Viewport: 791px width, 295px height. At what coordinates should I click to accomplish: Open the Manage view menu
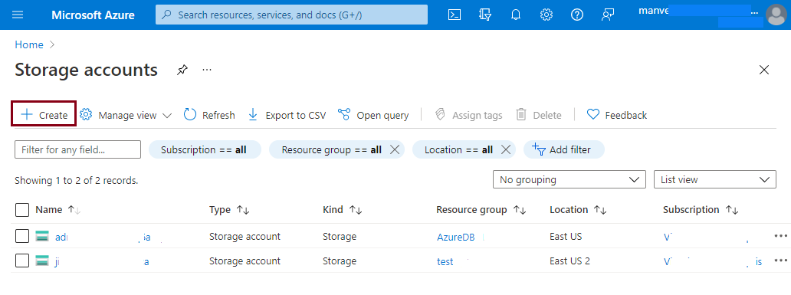[x=126, y=115]
